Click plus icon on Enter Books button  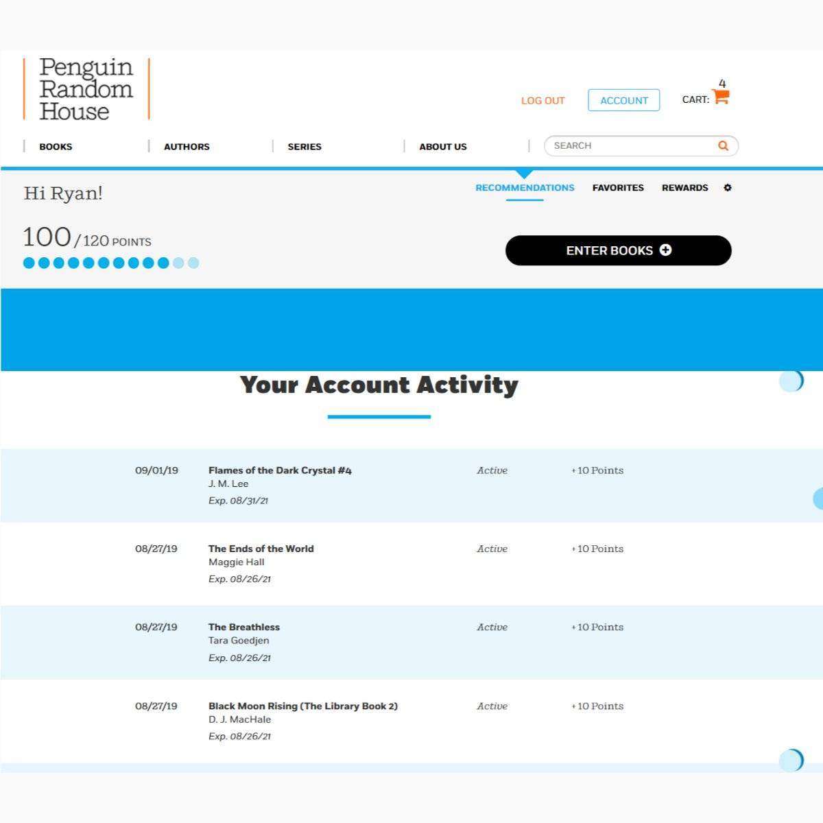665,250
